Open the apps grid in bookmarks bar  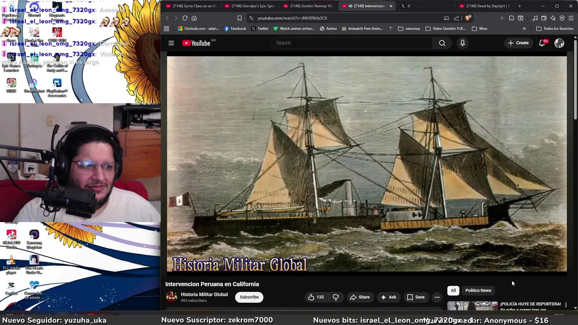click(x=167, y=28)
